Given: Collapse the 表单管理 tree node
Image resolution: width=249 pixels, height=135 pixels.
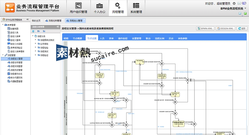Looking at the screenshot, I should coord(3,25).
